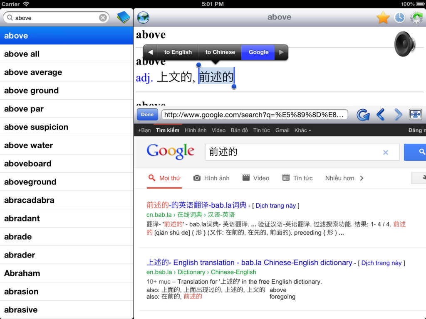Click the battery indicator in status bar
Viewport: 426px width, 319px height.
click(x=420, y=4)
